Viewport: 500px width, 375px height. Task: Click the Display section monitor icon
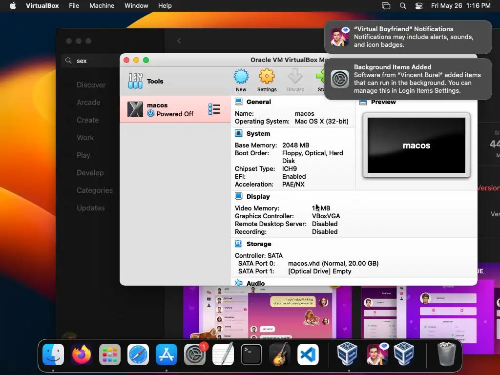tap(238, 196)
